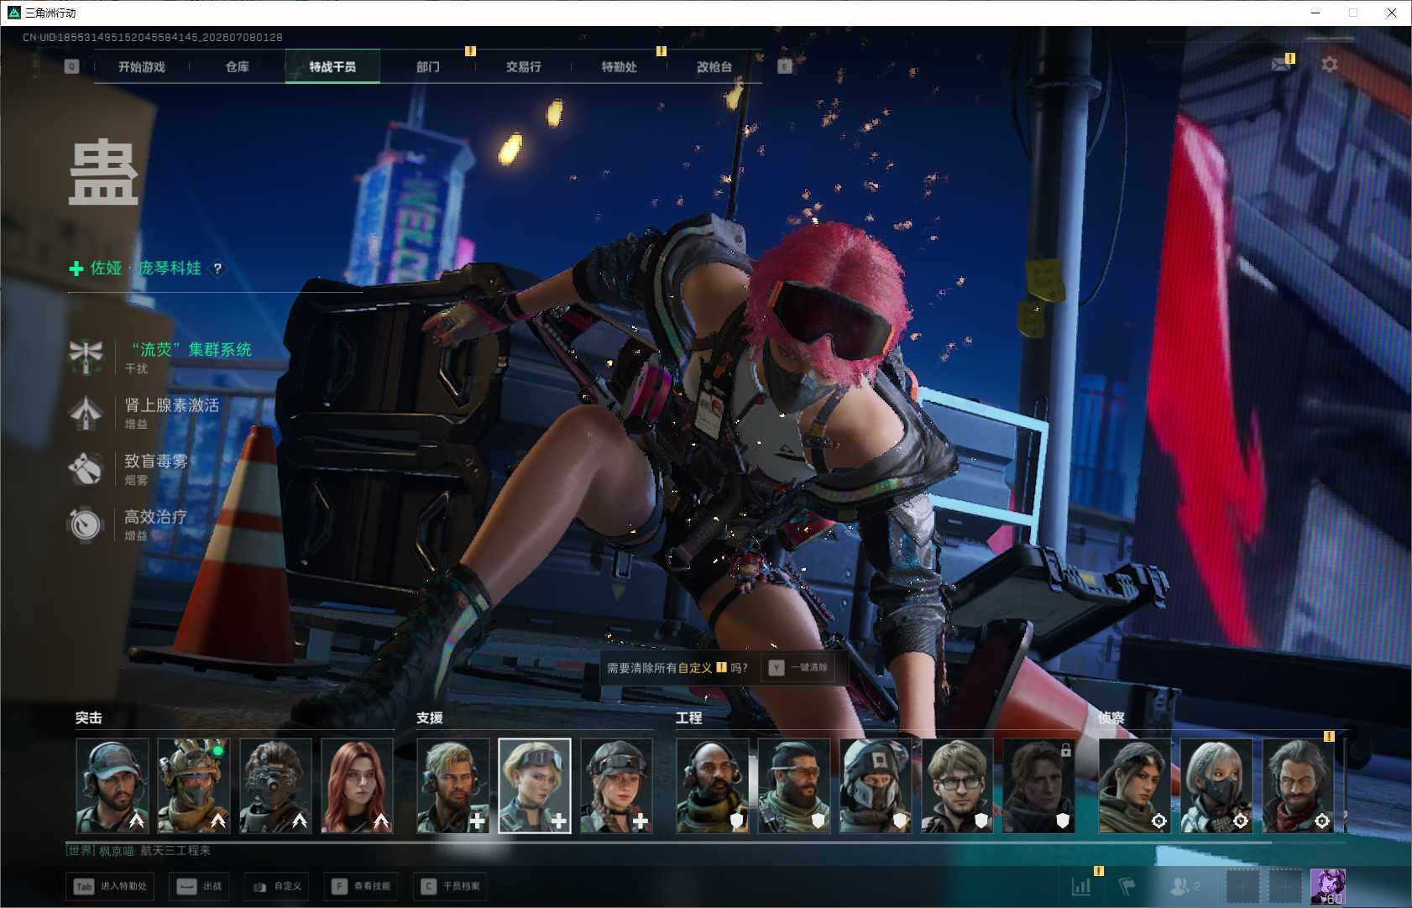
Task: Click the 自定义 customize button
Action: (277, 886)
